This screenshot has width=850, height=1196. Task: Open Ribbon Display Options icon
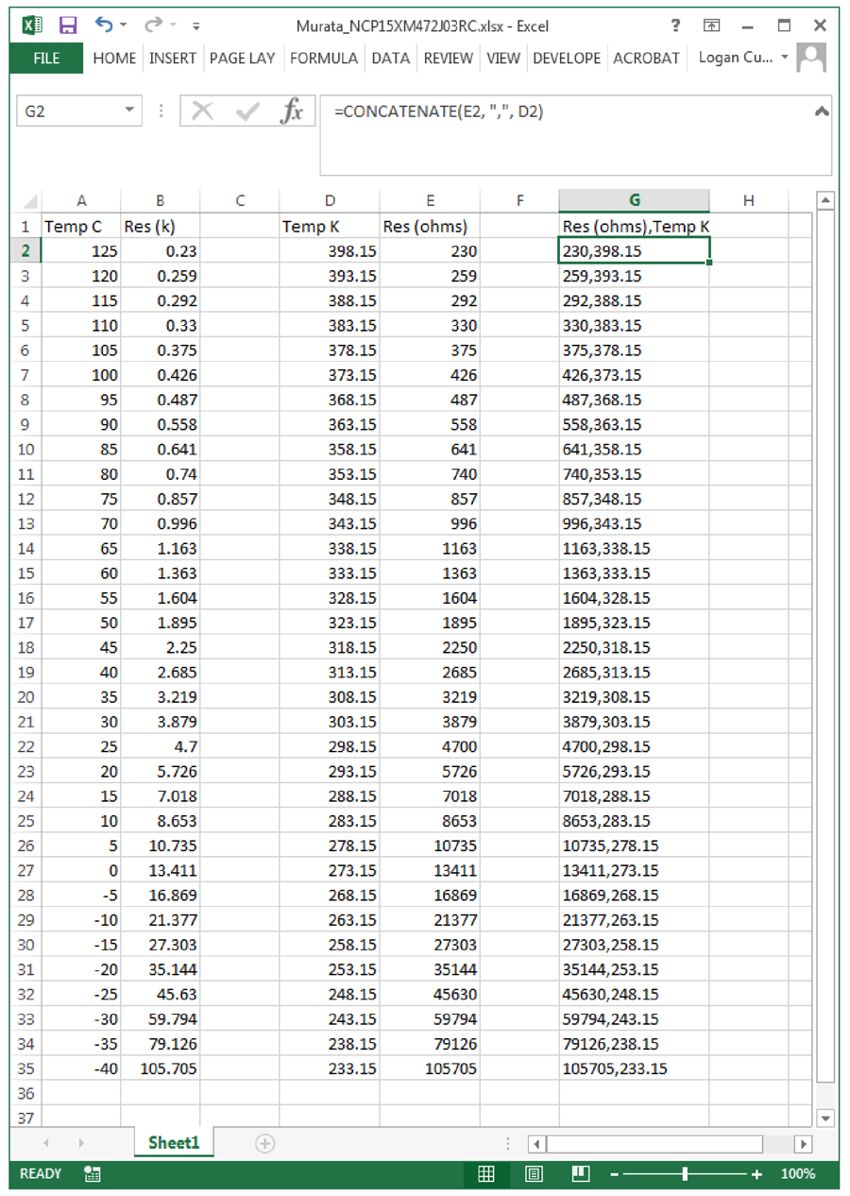(712, 26)
